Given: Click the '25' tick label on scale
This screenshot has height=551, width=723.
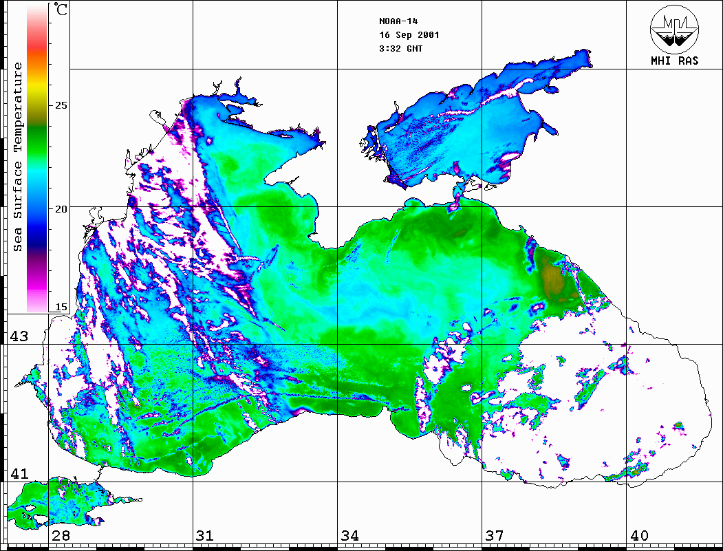Looking at the screenshot, I should click(x=61, y=105).
